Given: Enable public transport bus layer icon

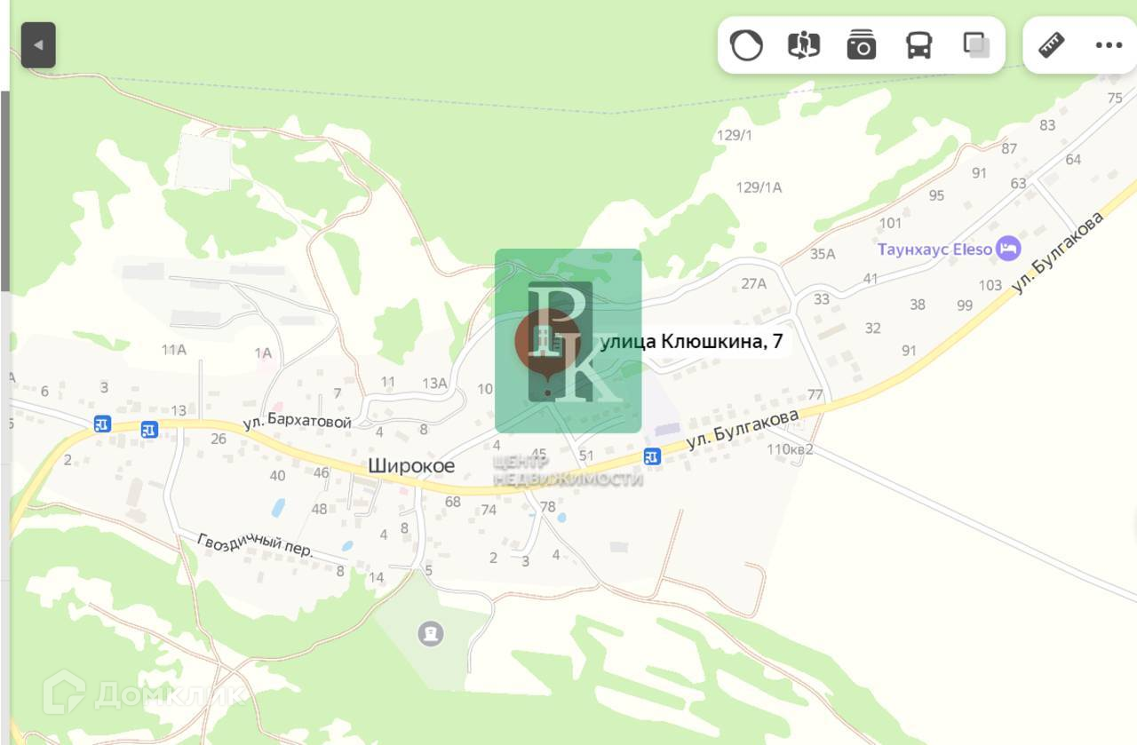Looking at the screenshot, I should click(918, 44).
